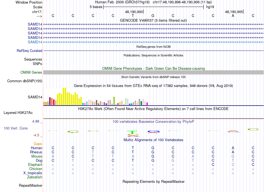Screen dimensions: 264x192
Task: Open the GENCODE V49lift37 track title
Action: (x=153, y=20)
